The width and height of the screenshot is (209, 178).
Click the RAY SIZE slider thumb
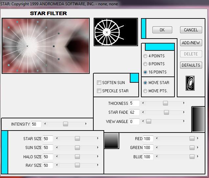point(77,165)
